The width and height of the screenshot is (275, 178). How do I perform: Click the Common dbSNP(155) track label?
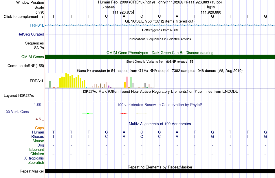(x=26, y=66)
